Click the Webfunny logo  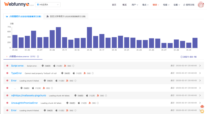[17, 5]
